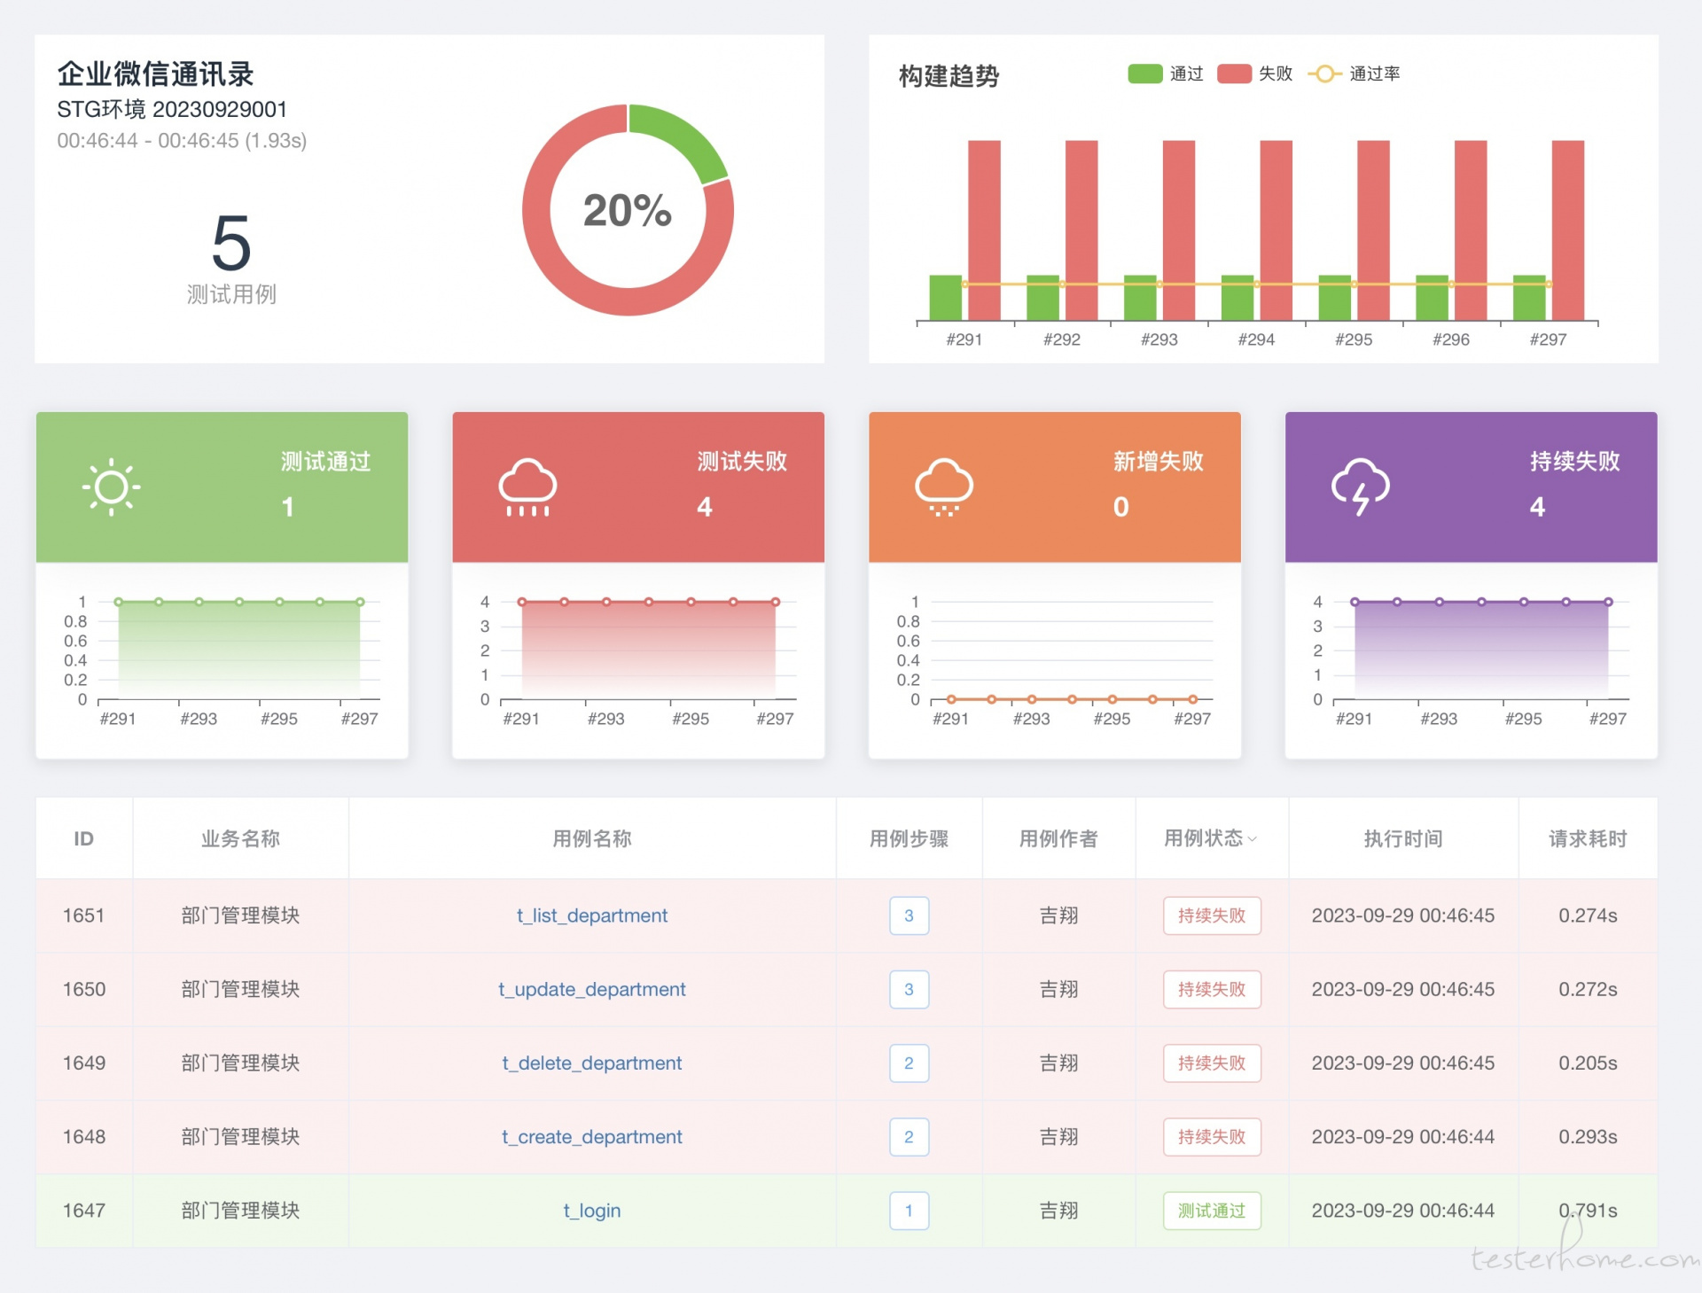
Task: Toggle the 通过率 legend item in build trend chart
Action: pyautogui.click(x=1354, y=74)
